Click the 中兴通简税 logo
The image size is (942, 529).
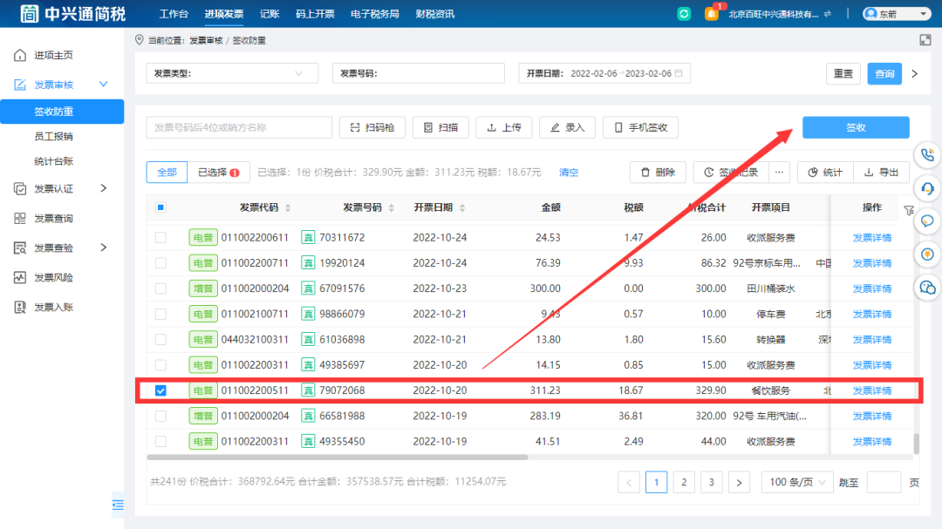tap(72, 14)
